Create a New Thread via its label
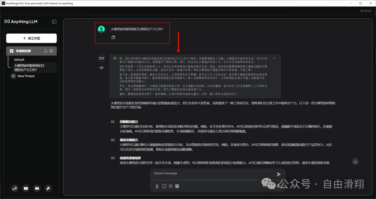This screenshot has height=199, width=376. (26, 76)
